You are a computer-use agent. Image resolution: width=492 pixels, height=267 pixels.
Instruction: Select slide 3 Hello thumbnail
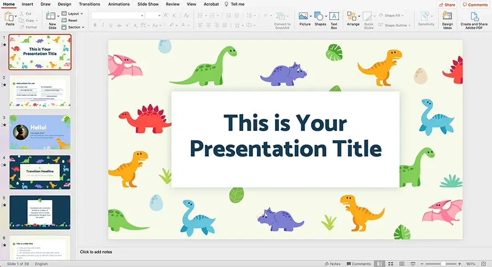(x=40, y=132)
